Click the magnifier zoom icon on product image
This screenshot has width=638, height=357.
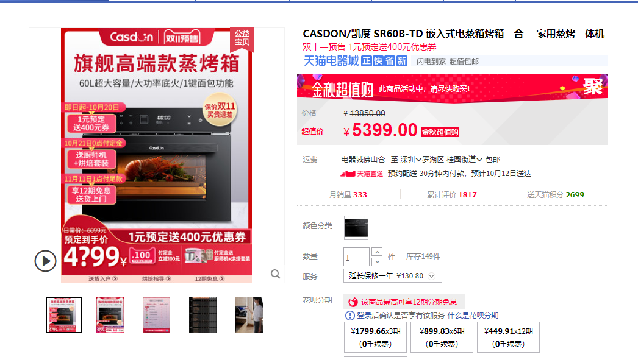coord(276,274)
